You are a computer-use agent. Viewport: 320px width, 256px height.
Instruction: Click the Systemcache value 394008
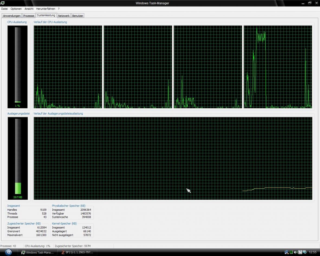point(86,217)
